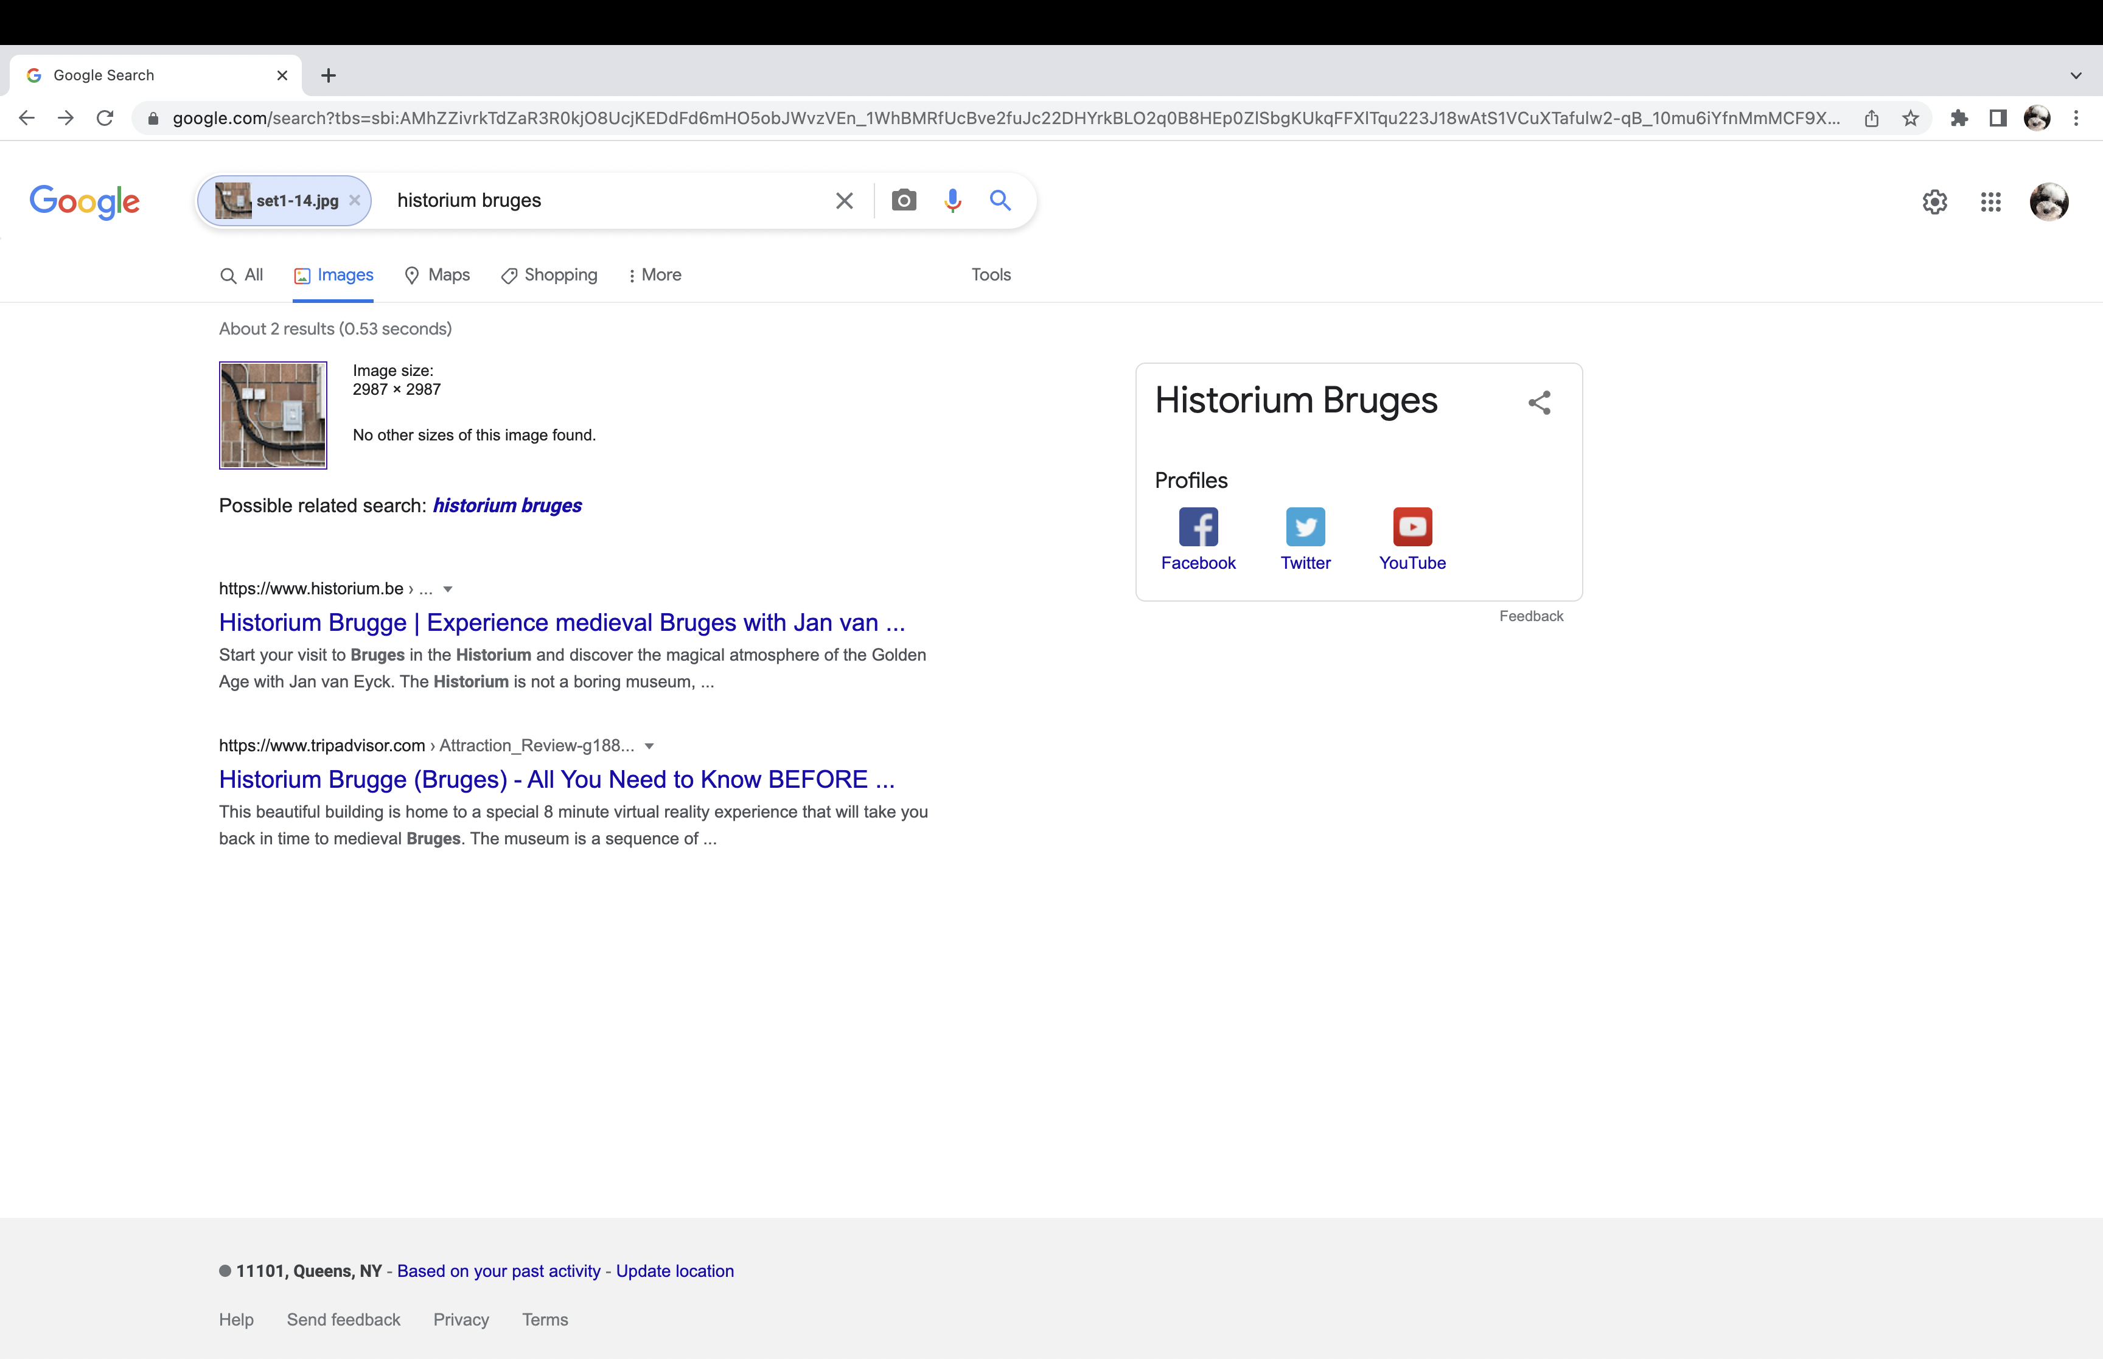Share the Historium Bruges knowledge panel

(x=1538, y=402)
